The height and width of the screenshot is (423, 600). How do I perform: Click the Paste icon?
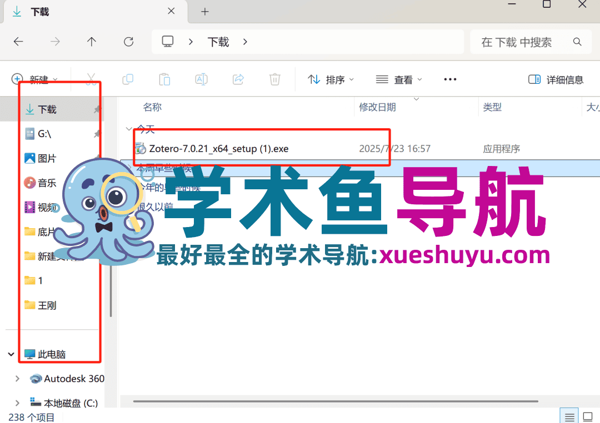click(164, 79)
